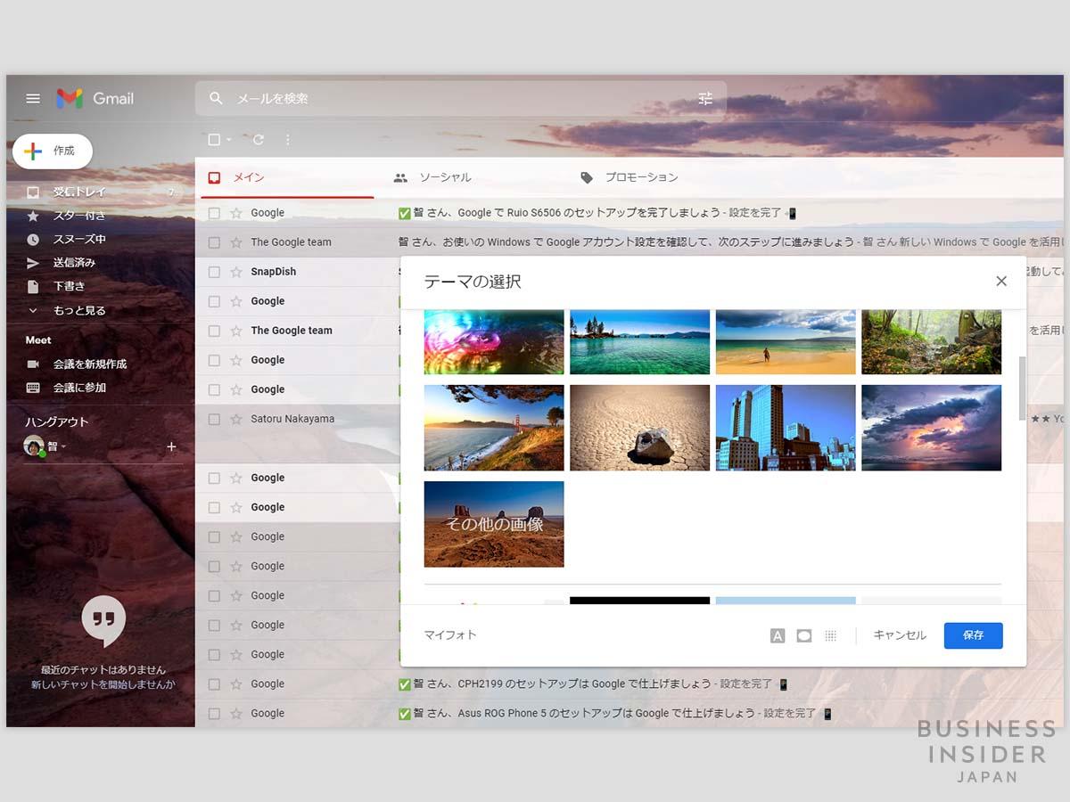Open the Gmail navigation hamburger menu
The width and height of the screenshot is (1070, 802).
[33, 98]
